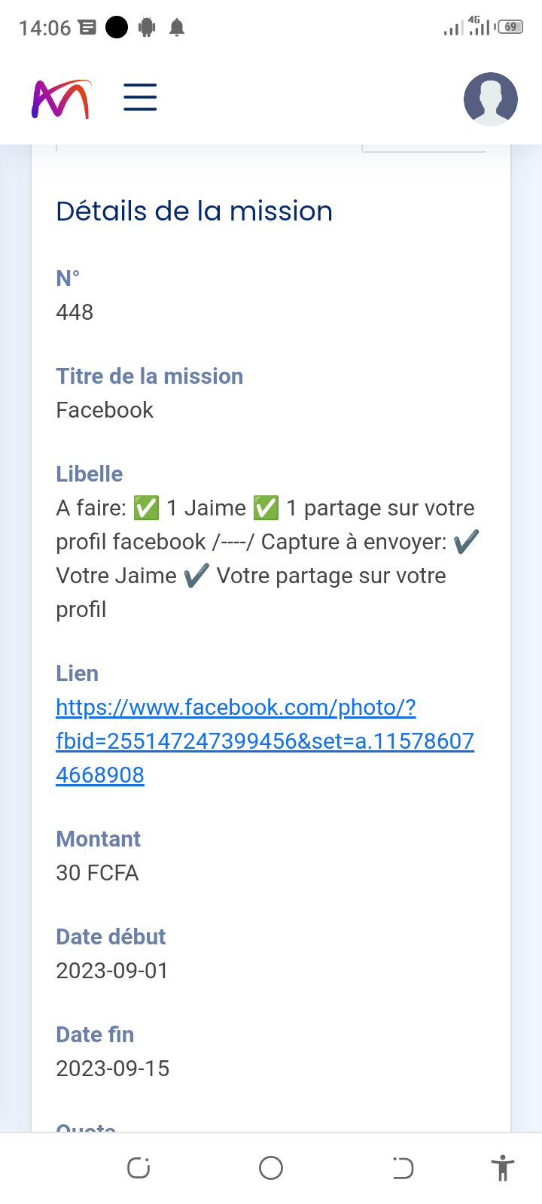
Task: Open the hamburger navigation menu
Action: click(140, 98)
